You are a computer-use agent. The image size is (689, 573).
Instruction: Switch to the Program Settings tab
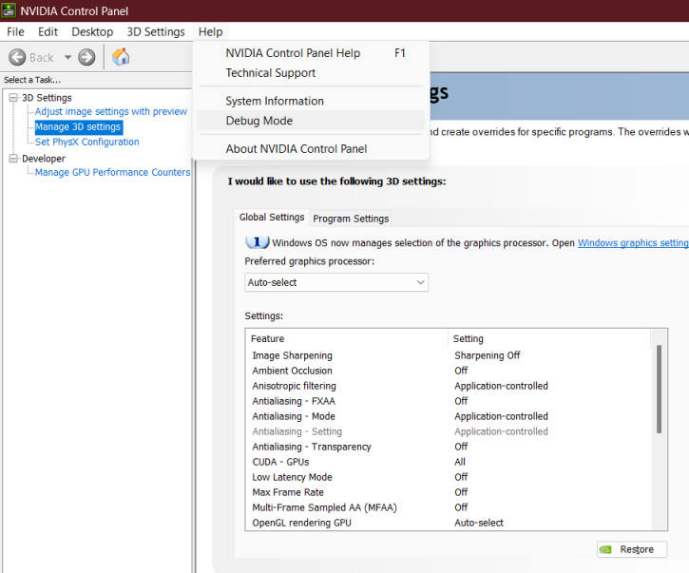(x=351, y=219)
